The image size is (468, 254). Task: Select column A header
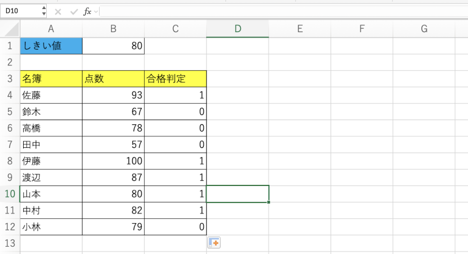(x=51, y=29)
